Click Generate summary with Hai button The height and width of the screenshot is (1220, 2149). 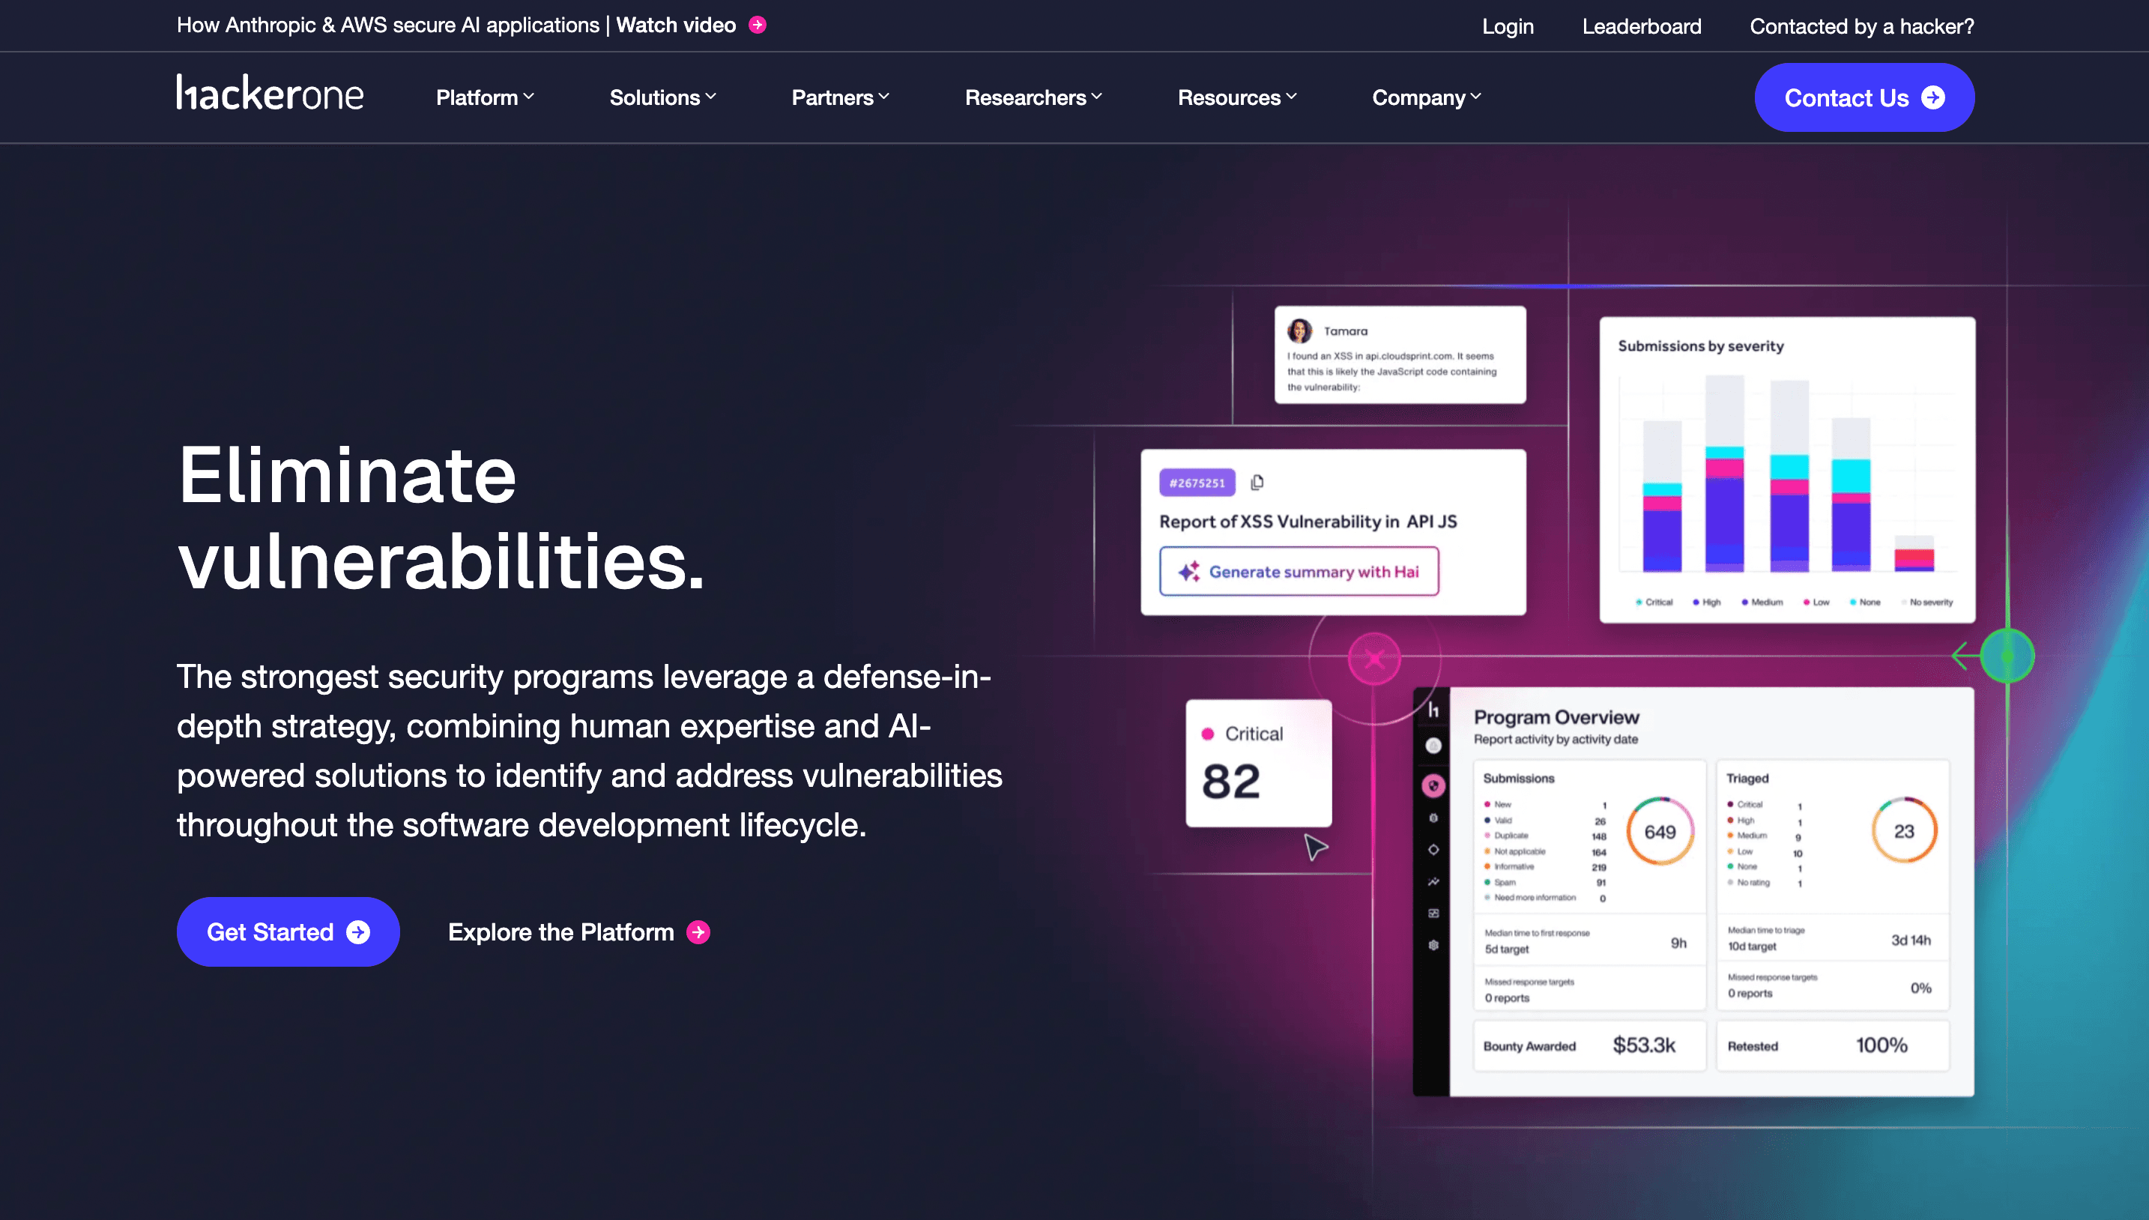(x=1299, y=572)
